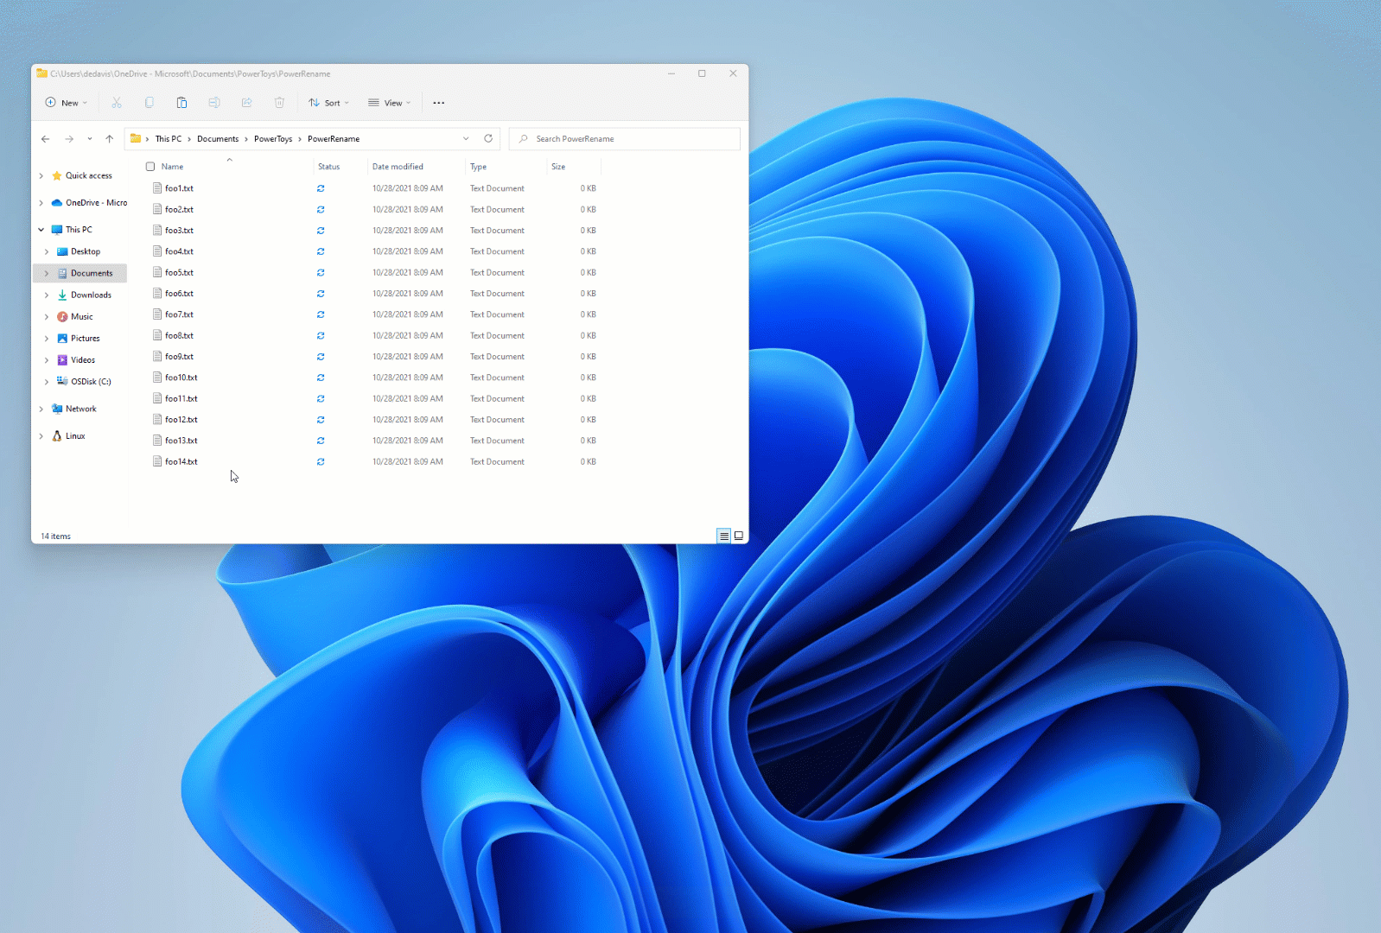Screen dimensions: 1381x933
Task: Switch to details view icon in status bar
Action: [724, 536]
